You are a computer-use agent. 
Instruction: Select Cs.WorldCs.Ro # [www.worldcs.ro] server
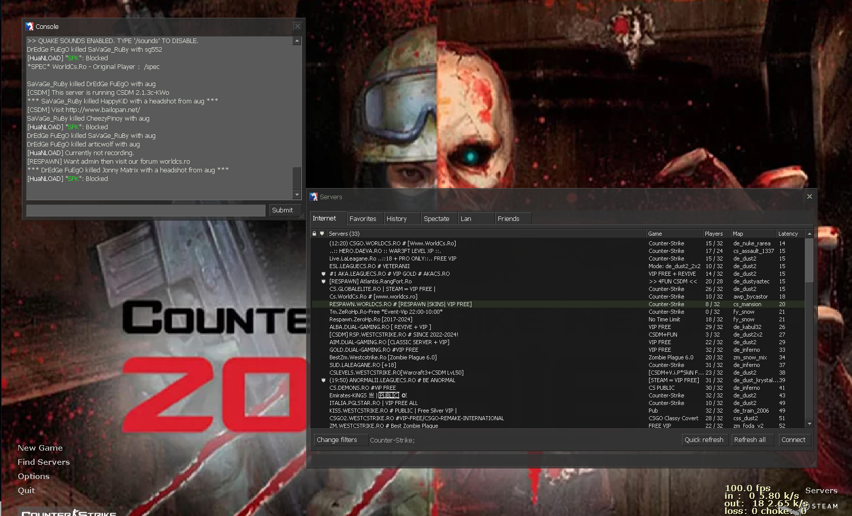557,297
